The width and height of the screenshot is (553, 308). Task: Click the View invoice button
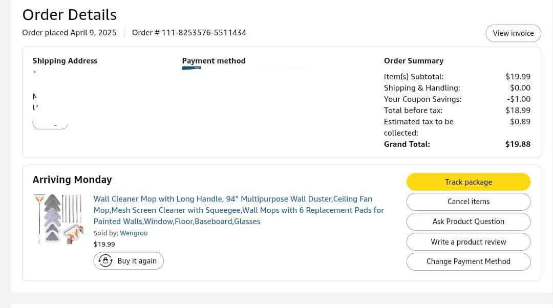click(513, 33)
